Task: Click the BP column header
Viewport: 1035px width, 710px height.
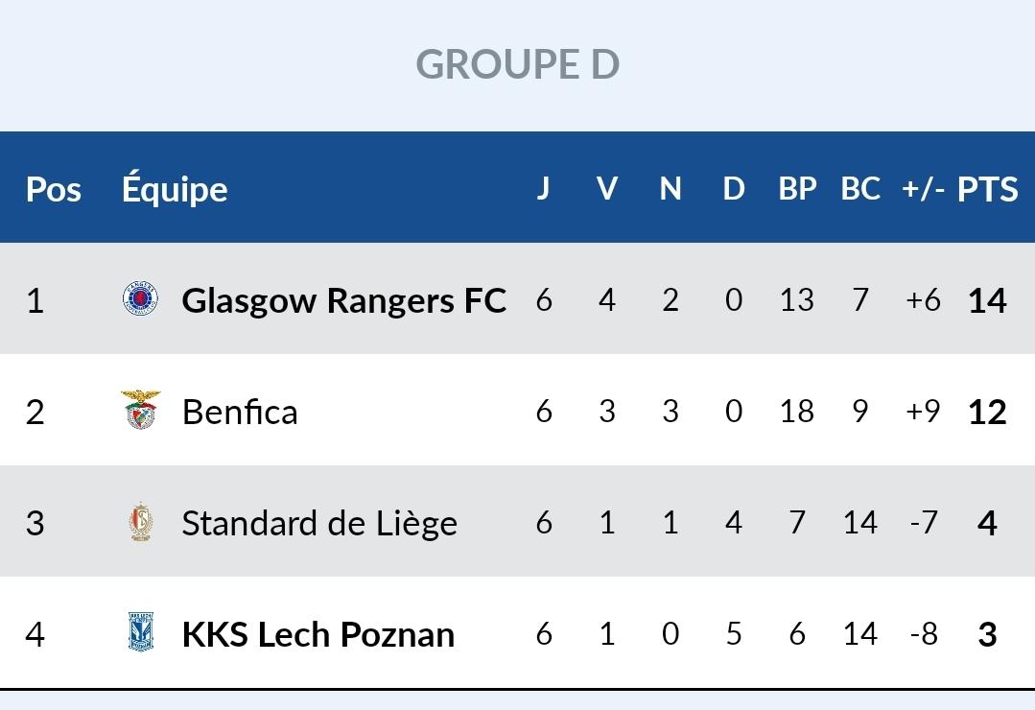Action: click(x=797, y=189)
